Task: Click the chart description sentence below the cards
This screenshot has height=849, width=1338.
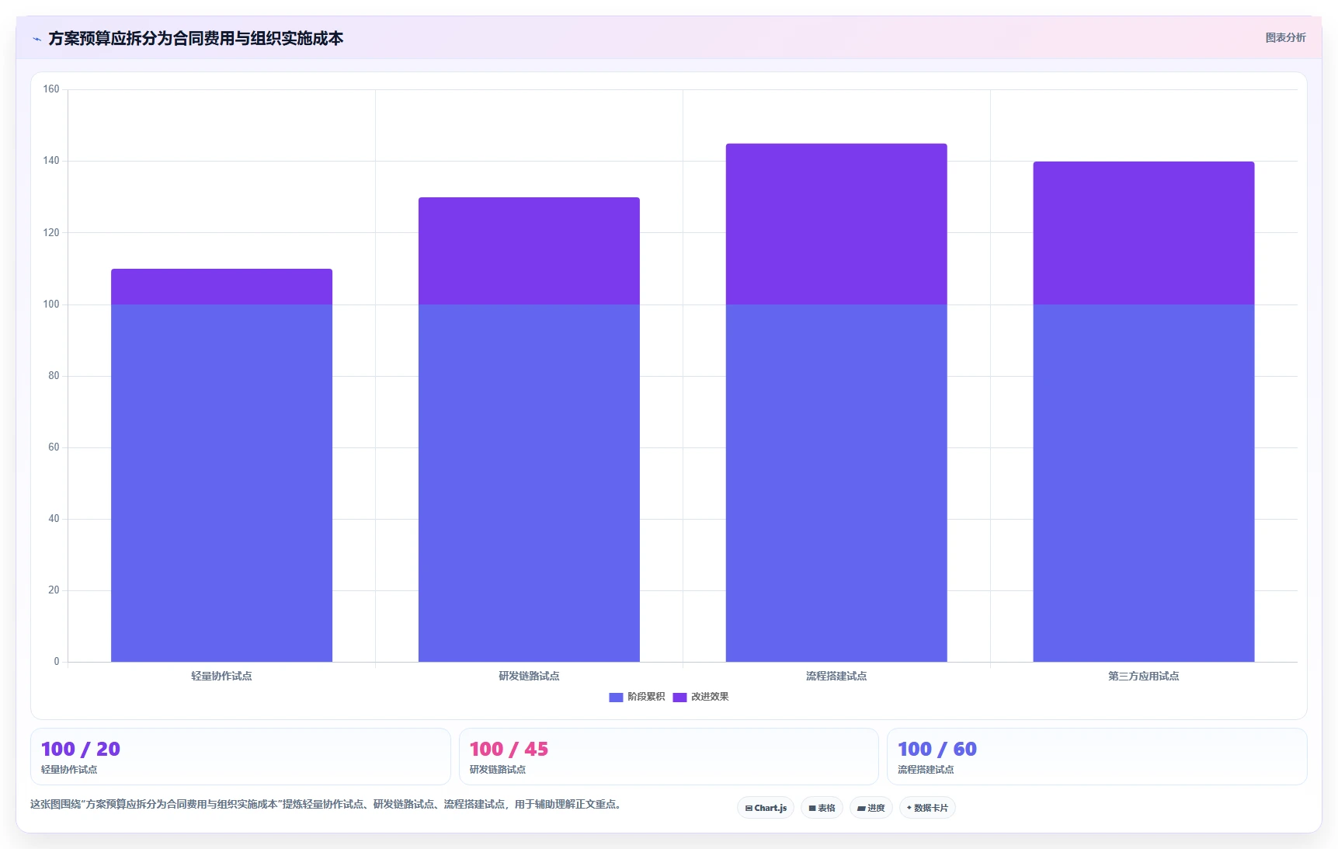Action: coord(327,804)
